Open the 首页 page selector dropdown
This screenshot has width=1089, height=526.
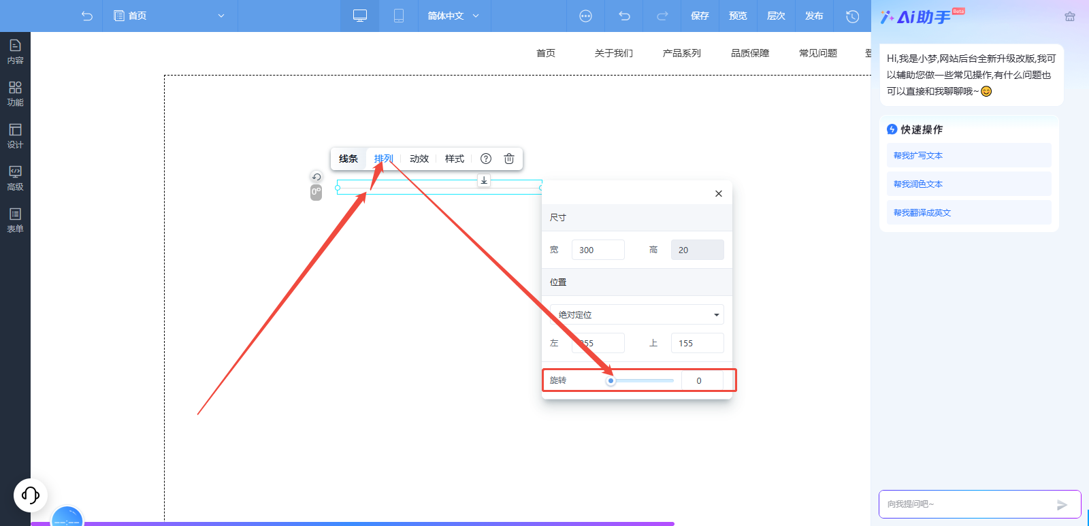(169, 16)
